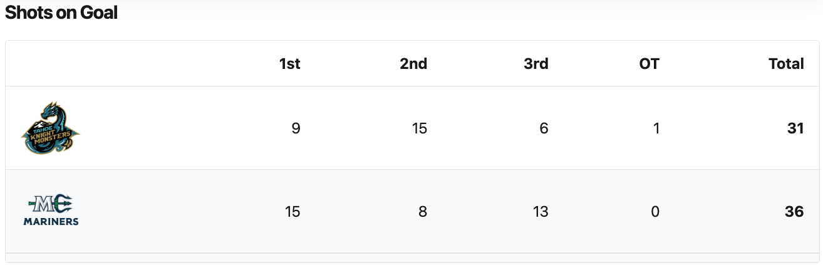Click Tahoe's bold total of 31
The image size is (823, 265).
795,128
